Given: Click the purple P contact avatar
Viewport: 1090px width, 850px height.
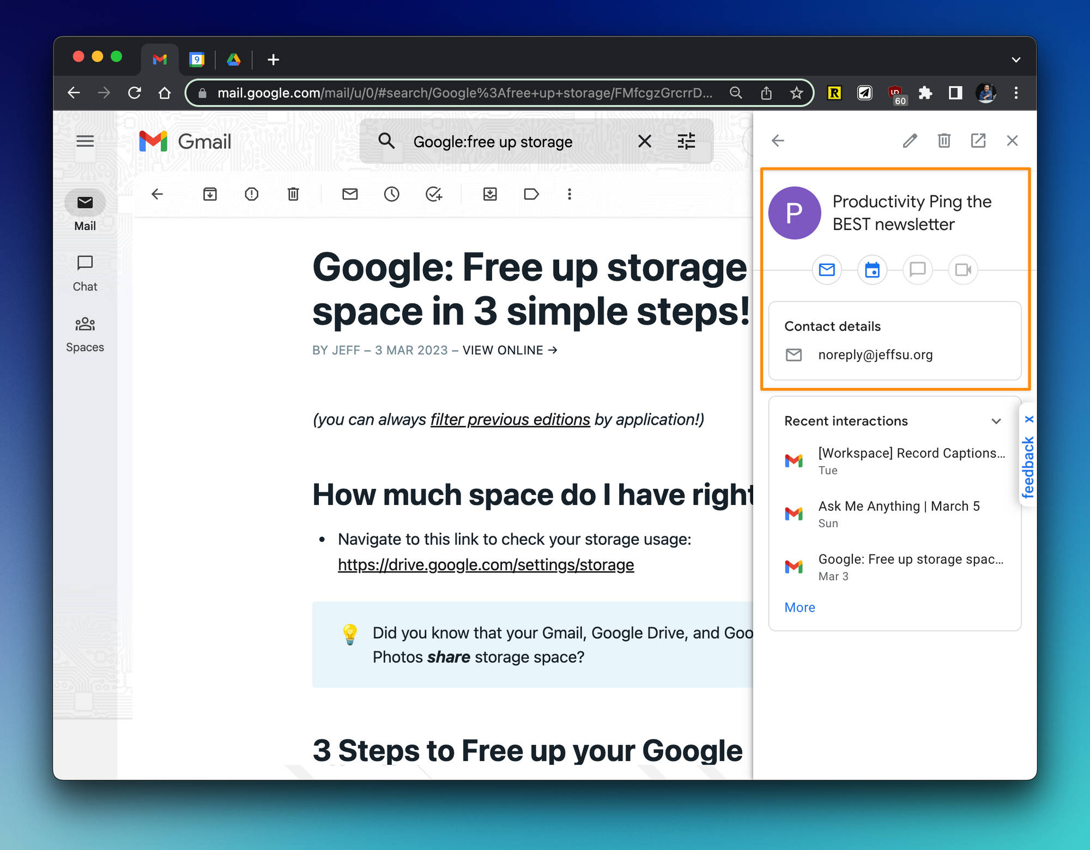Looking at the screenshot, I should pyautogui.click(x=795, y=213).
